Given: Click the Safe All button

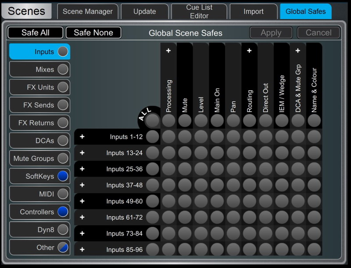Looking at the screenshot, I should tap(36, 32).
